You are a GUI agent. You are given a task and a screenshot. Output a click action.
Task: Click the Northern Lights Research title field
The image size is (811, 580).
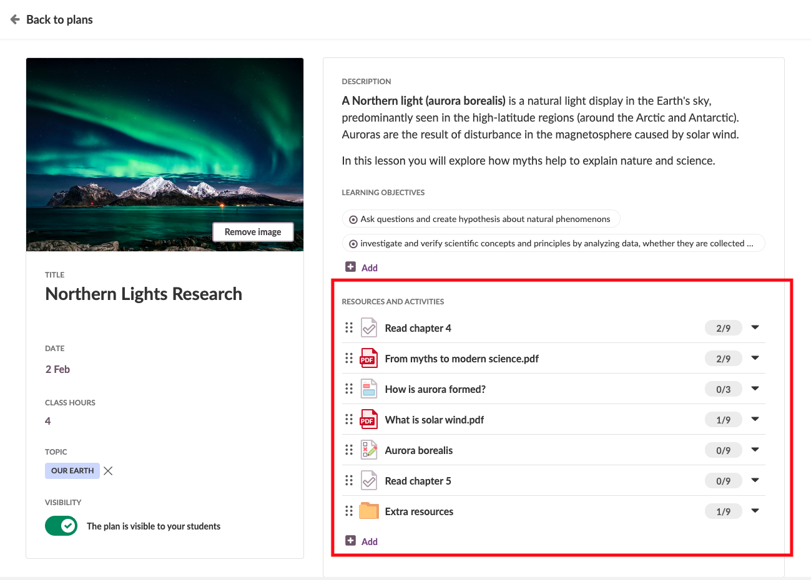[144, 294]
